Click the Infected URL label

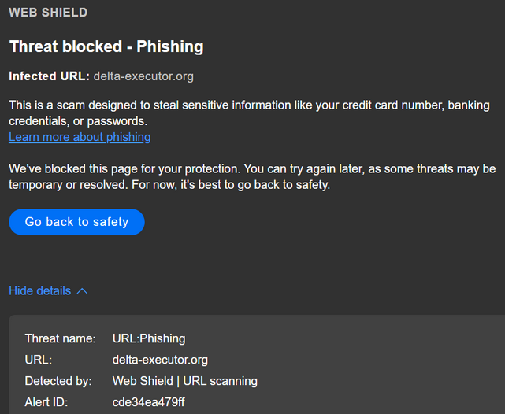click(49, 76)
